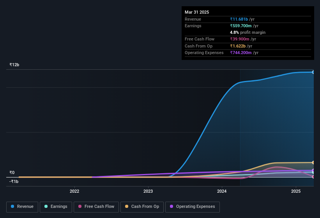Click the Cash From Op endpoint marker
Screen dimensions: 320x218
click(313, 162)
